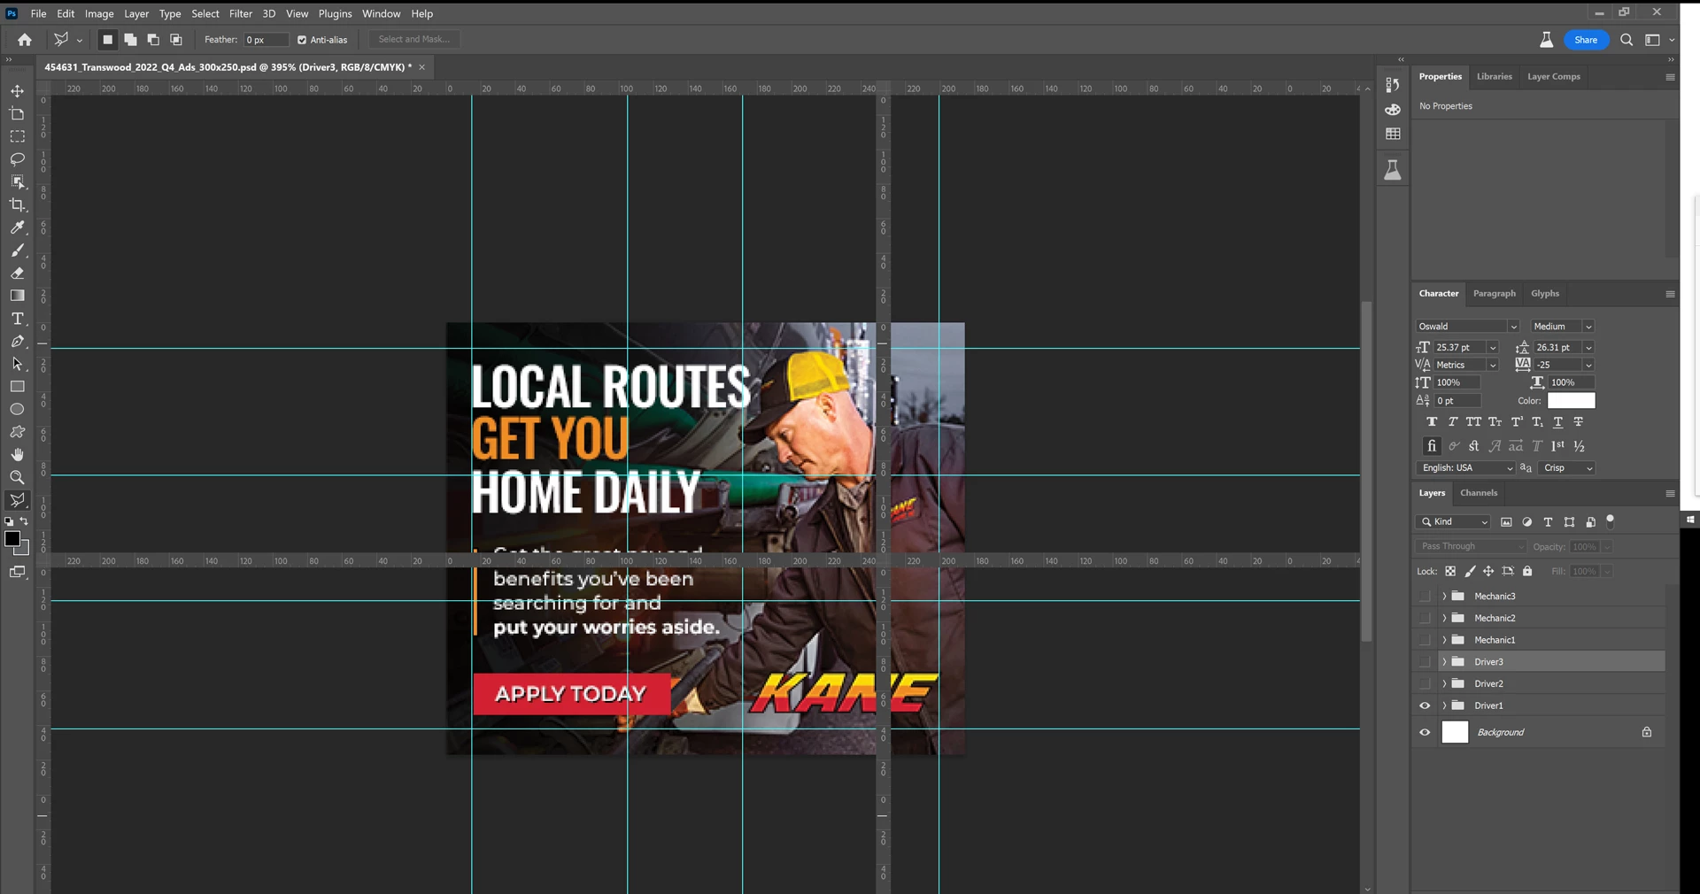Click the Subtract from Selection icon
Screen dimensions: 1700x894
[153, 40]
